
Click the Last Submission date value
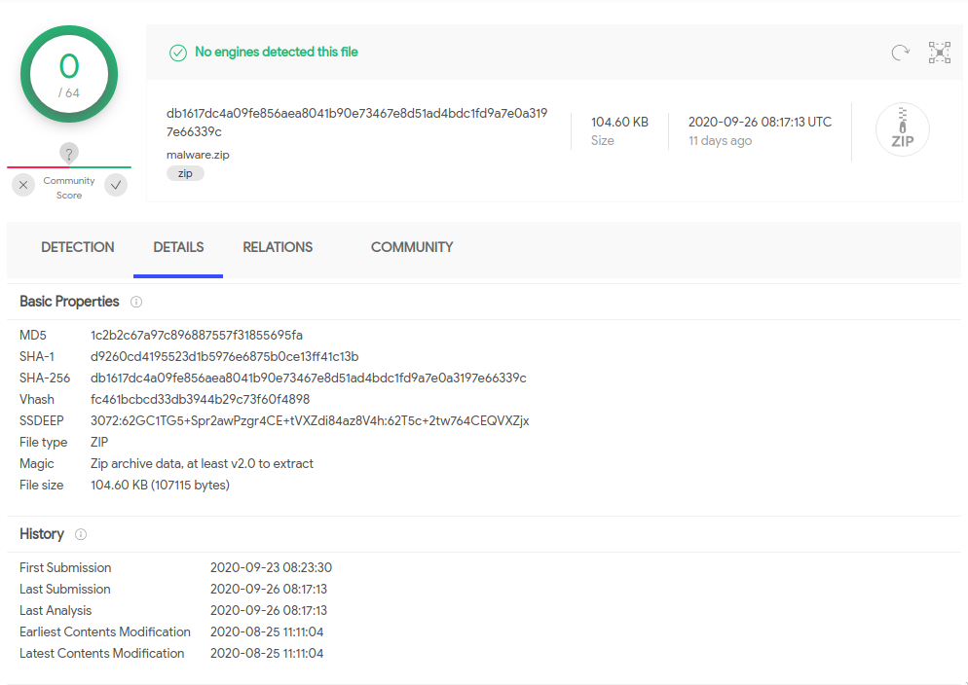269,590
